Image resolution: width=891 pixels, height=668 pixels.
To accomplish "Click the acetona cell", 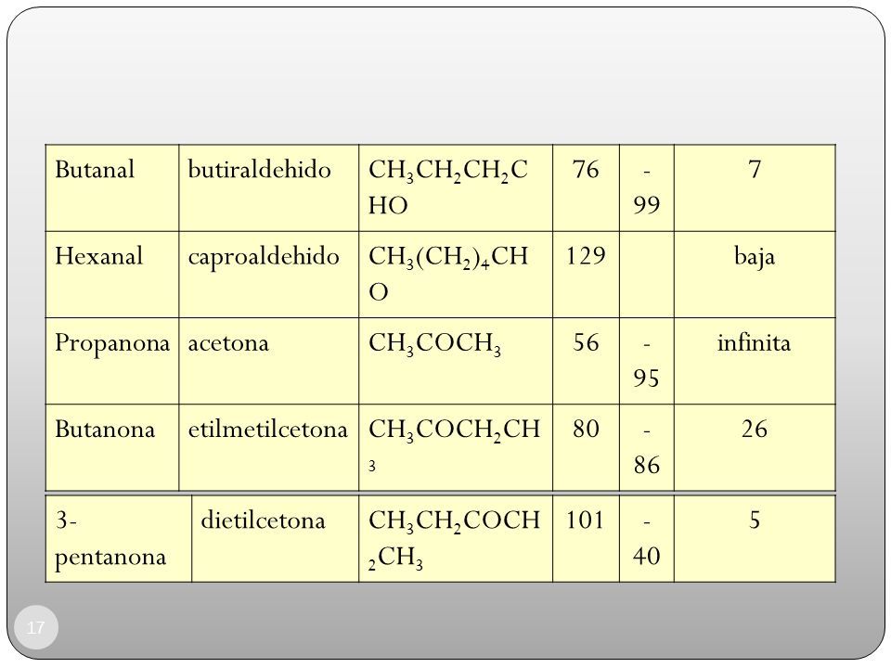I will pyautogui.click(x=269, y=361).
